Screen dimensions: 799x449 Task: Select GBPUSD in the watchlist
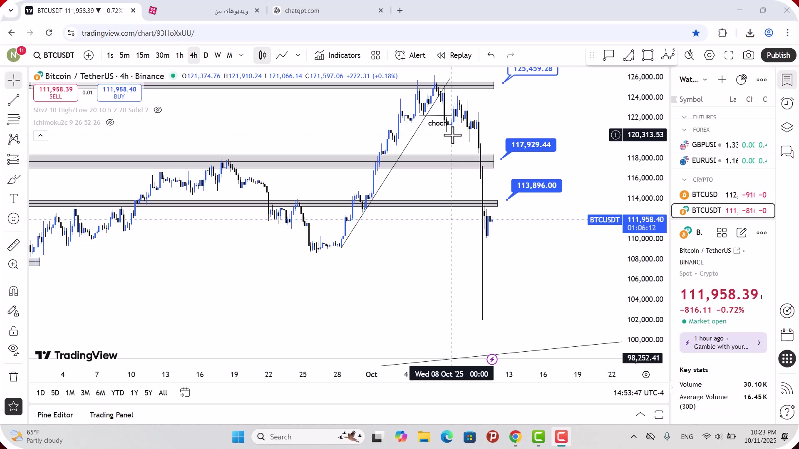pos(723,145)
